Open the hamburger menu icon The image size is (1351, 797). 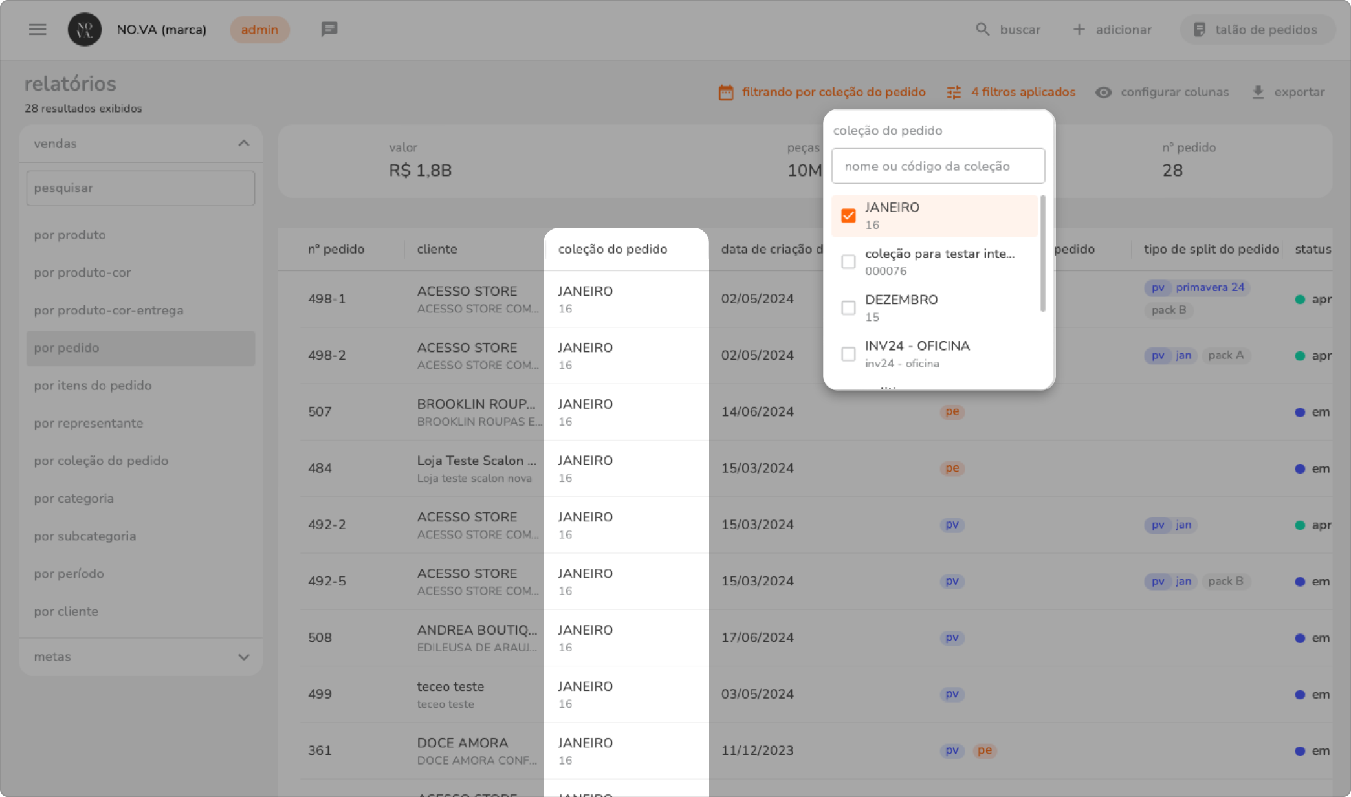(38, 29)
